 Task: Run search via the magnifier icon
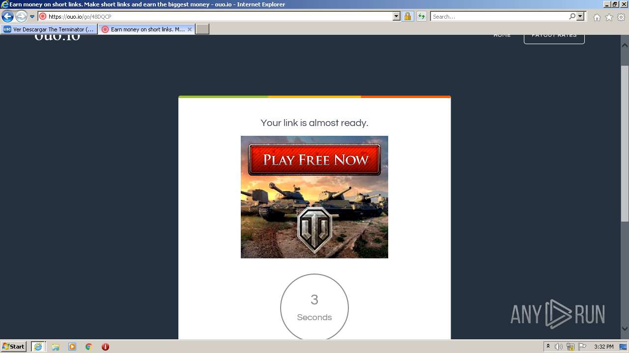(x=572, y=17)
